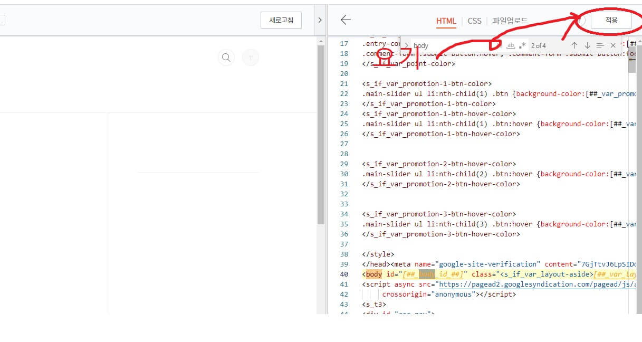
Task: Collapse preview with the chevron arrow
Action: click(x=320, y=20)
